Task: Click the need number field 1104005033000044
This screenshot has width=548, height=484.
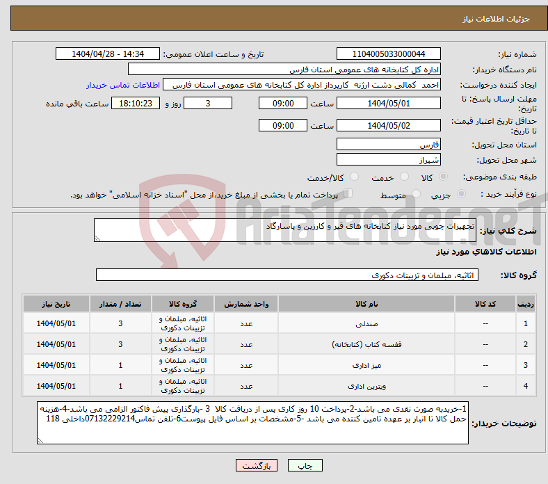Action: (388, 54)
